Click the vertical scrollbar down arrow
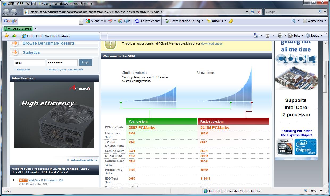This screenshot has width=330, height=196. click(325, 185)
